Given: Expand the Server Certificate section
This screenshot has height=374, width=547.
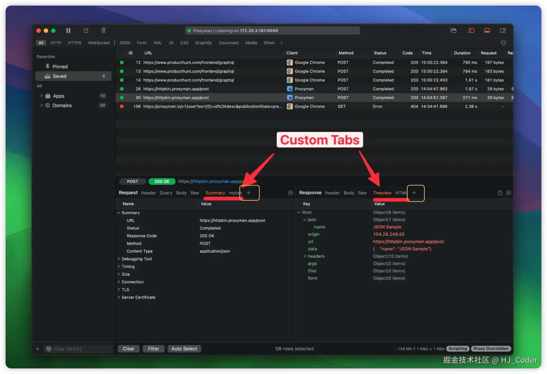Looking at the screenshot, I should tap(119, 297).
